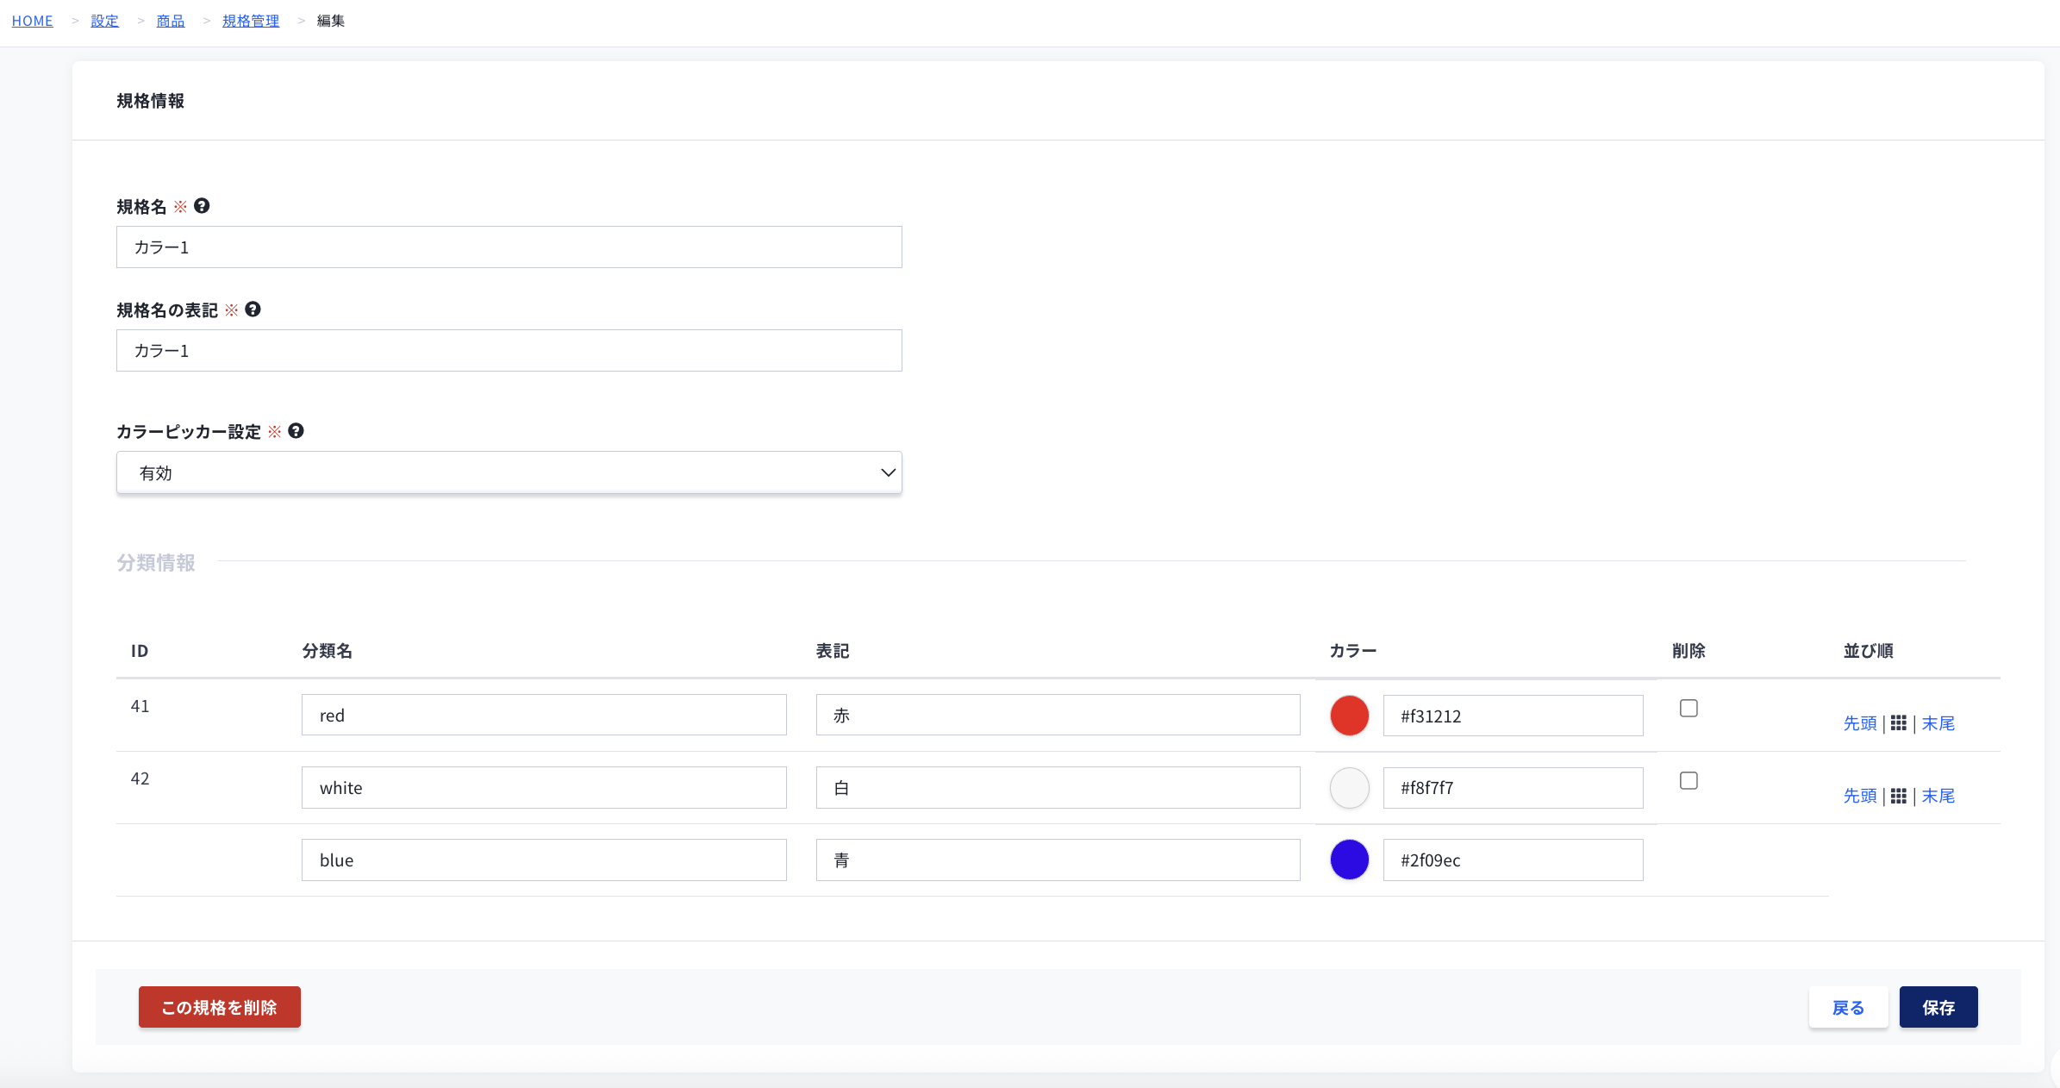Open the blue color swatch picker
Image resolution: width=2060 pixels, height=1088 pixels.
pyautogui.click(x=1350, y=860)
